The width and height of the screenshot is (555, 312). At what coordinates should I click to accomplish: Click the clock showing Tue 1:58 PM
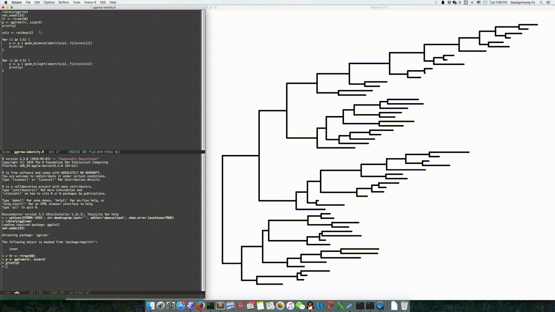pyautogui.click(x=498, y=2)
